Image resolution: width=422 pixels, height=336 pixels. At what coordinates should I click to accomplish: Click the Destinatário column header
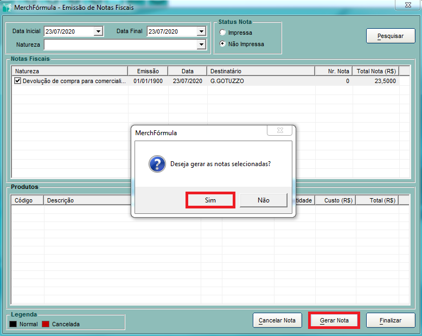[x=260, y=71]
